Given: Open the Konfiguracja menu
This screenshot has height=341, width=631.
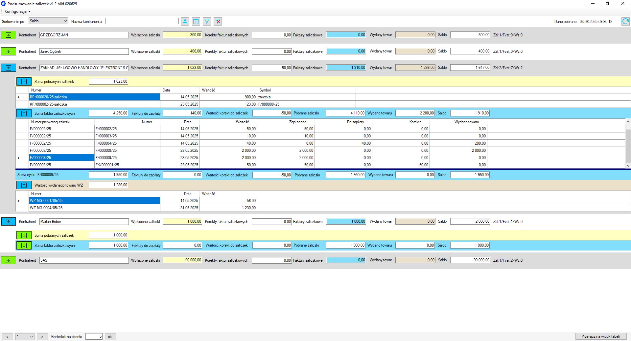Looking at the screenshot, I should tap(17, 11).
